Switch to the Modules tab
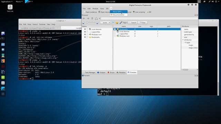Image resolution: width=221 pixels, height=124 pixels. pos(121,72)
